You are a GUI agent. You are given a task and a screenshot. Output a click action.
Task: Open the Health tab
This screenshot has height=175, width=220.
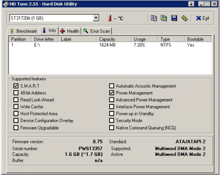[x=70, y=31]
